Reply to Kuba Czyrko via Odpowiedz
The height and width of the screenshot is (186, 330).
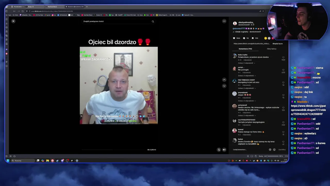[247, 60]
